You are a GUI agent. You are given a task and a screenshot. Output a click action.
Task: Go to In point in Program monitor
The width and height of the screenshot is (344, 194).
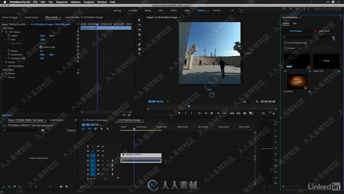[x=199, y=113]
